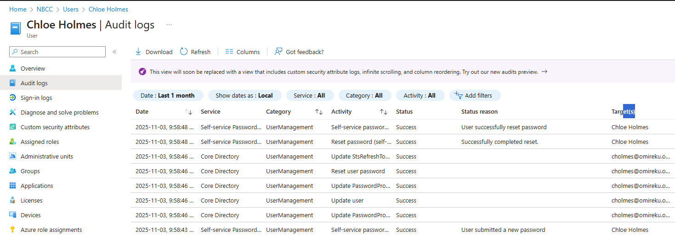Open Show dates as Local filter

pos(244,95)
